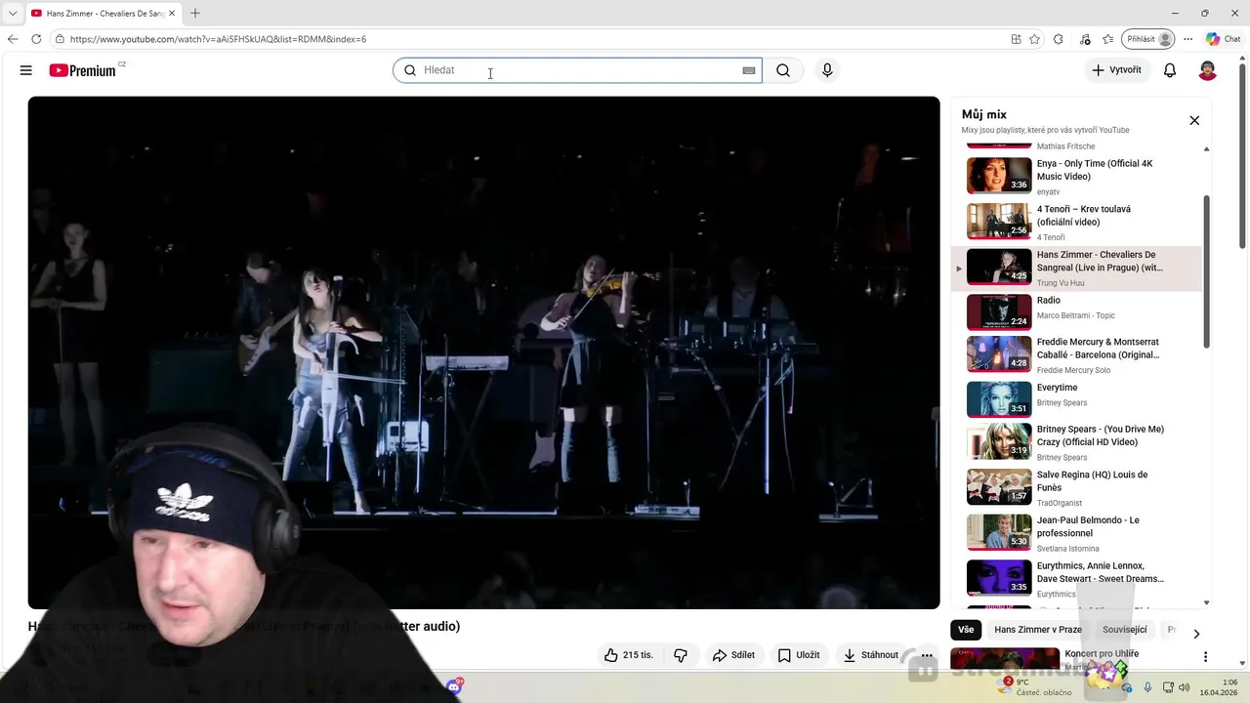Viewport: 1250px width, 703px height.
Task: Select the Hans Zimmer Chevaliers browser tab
Action: pyautogui.click(x=103, y=14)
